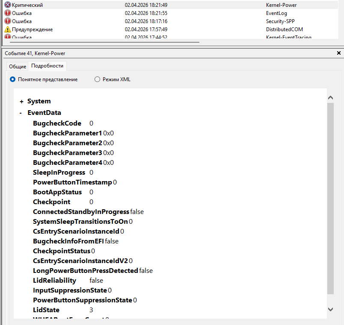Screen dimensions: 344x325
Task: Select the Режим XML radio button
Action: coord(97,79)
